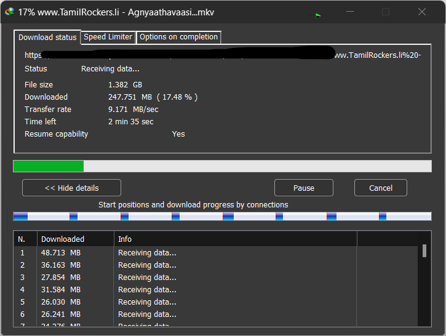Cancel the download

381,188
